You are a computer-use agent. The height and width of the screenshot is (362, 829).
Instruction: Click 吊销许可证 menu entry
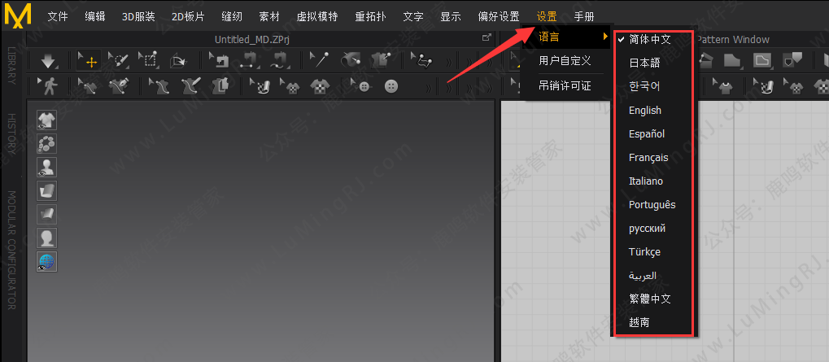click(x=565, y=85)
